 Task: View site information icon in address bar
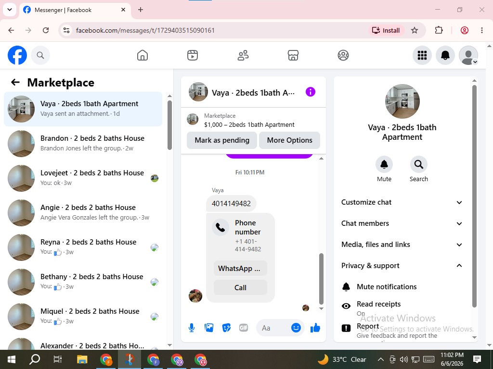pos(66,30)
